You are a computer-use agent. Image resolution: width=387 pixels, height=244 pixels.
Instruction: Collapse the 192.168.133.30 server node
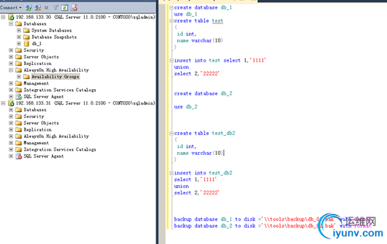coord(3,17)
